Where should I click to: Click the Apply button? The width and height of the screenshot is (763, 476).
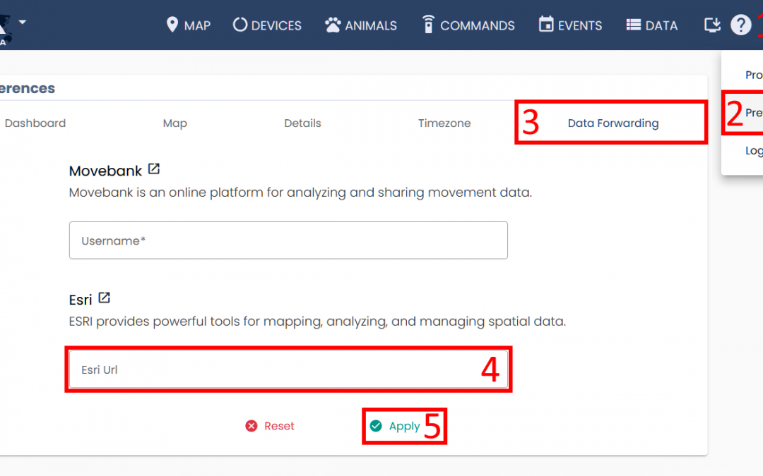click(x=396, y=426)
